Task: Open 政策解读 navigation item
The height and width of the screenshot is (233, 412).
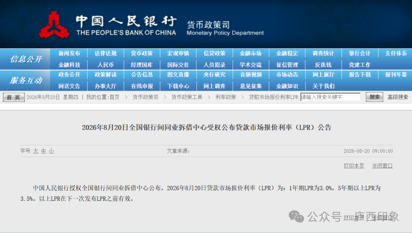Action: (x=105, y=75)
